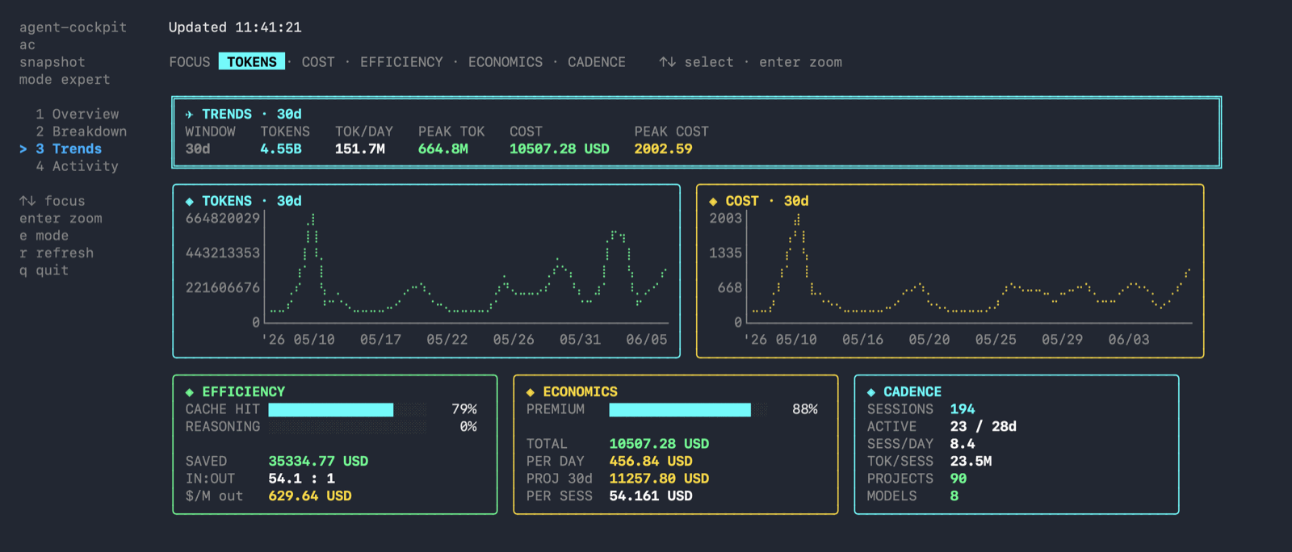Click the TRENDS 30d panel title
This screenshot has width=1292, height=552.
coord(252,115)
